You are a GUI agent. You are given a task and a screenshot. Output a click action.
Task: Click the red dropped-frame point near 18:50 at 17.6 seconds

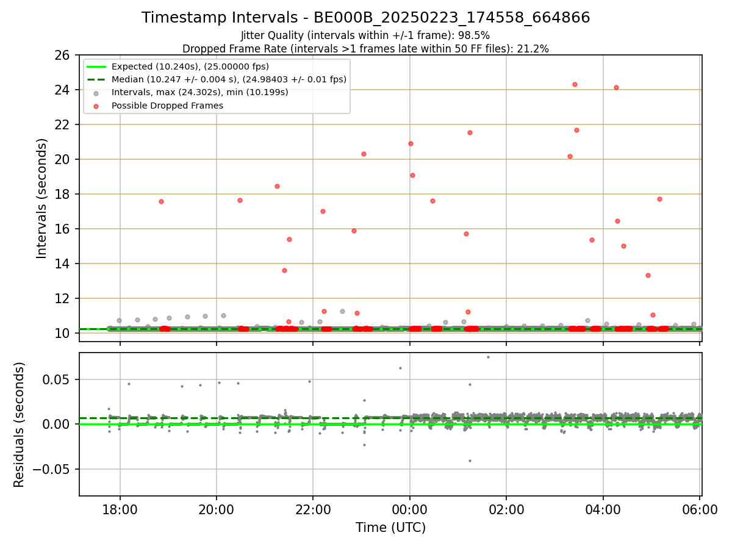tap(161, 201)
